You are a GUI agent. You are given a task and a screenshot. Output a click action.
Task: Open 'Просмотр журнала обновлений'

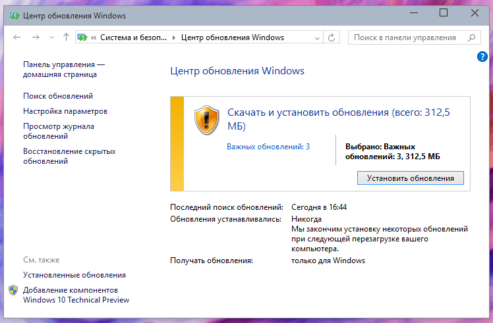59,131
